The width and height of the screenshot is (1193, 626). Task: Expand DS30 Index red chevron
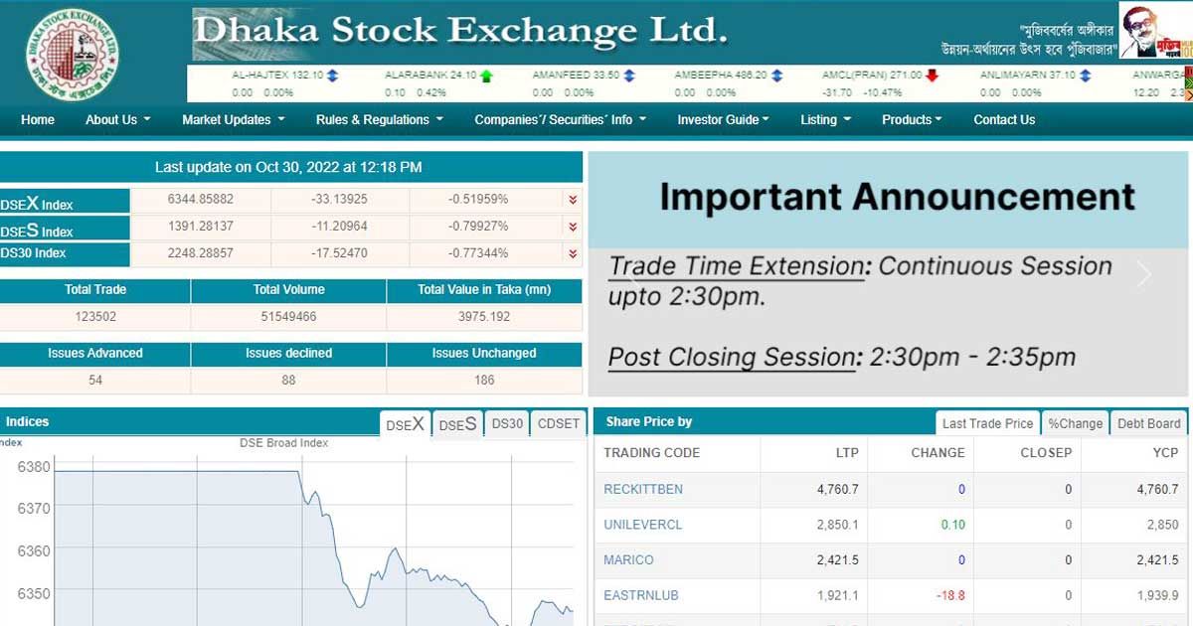[x=573, y=253]
